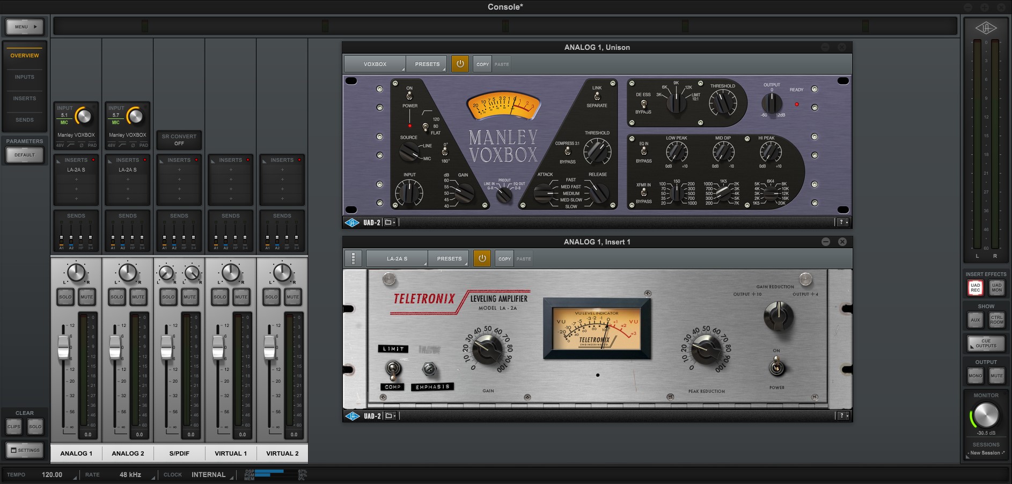
Task: Show the CTRL ROOM strip
Action: [x=997, y=320]
